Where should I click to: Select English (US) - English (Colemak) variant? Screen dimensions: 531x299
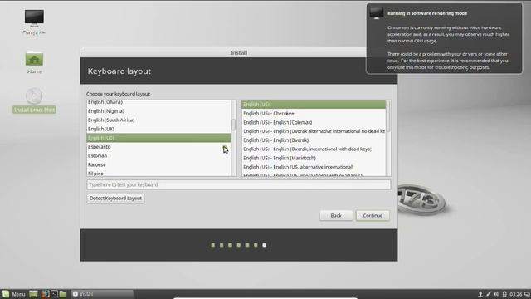pos(314,122)
